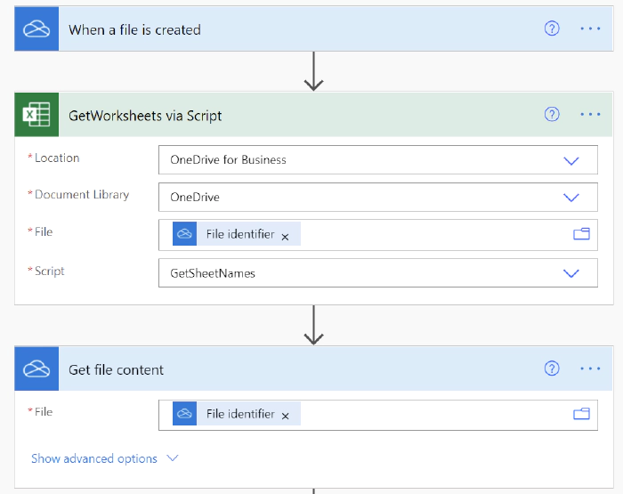Open help for GetWorksheets via Script
Screen dimensions: 623x494
(552, 114)
